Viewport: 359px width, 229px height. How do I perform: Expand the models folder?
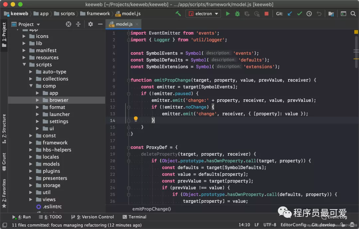[31, 164]
